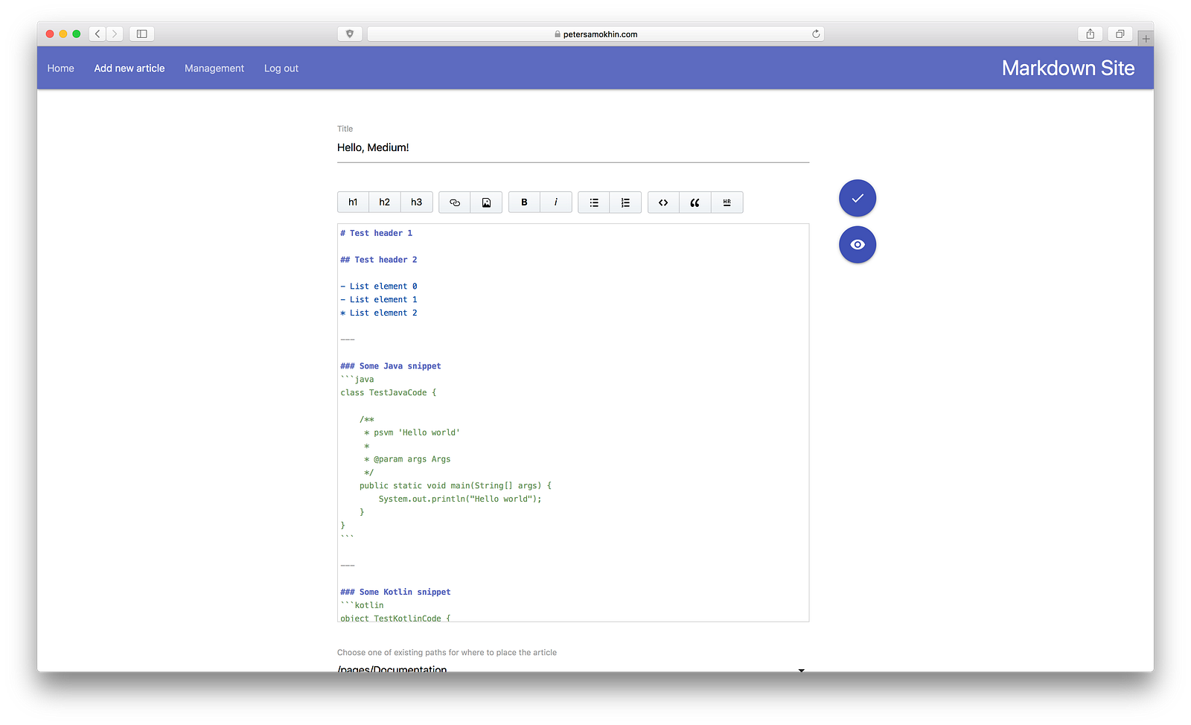Click the 'public static void main' line
Viewport: 1191px width, 725px height.
point(456,486)
